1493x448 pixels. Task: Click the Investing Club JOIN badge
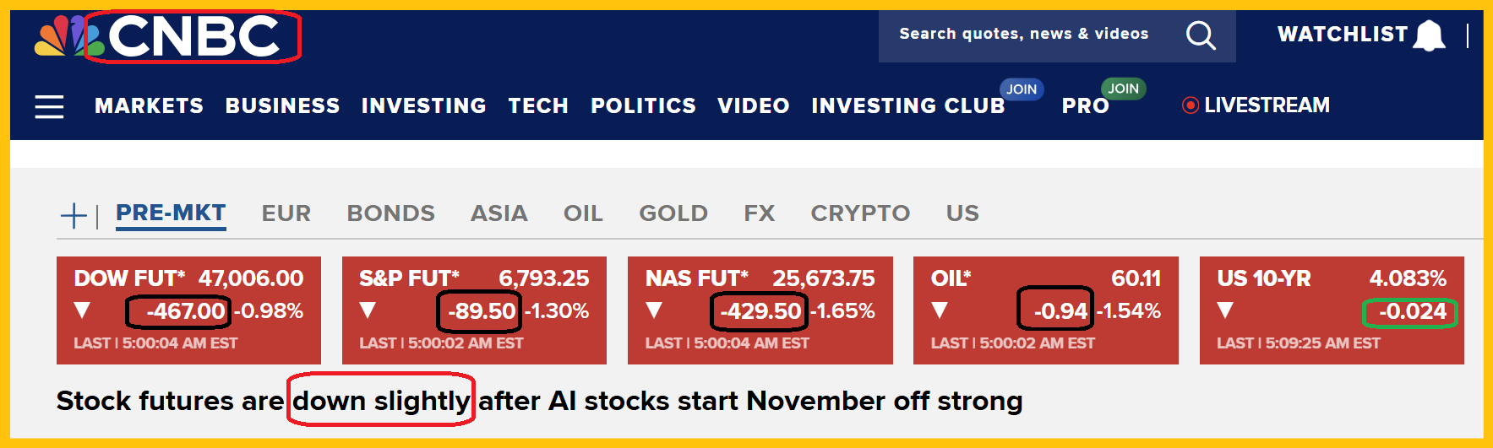[x=1021, y=89]
